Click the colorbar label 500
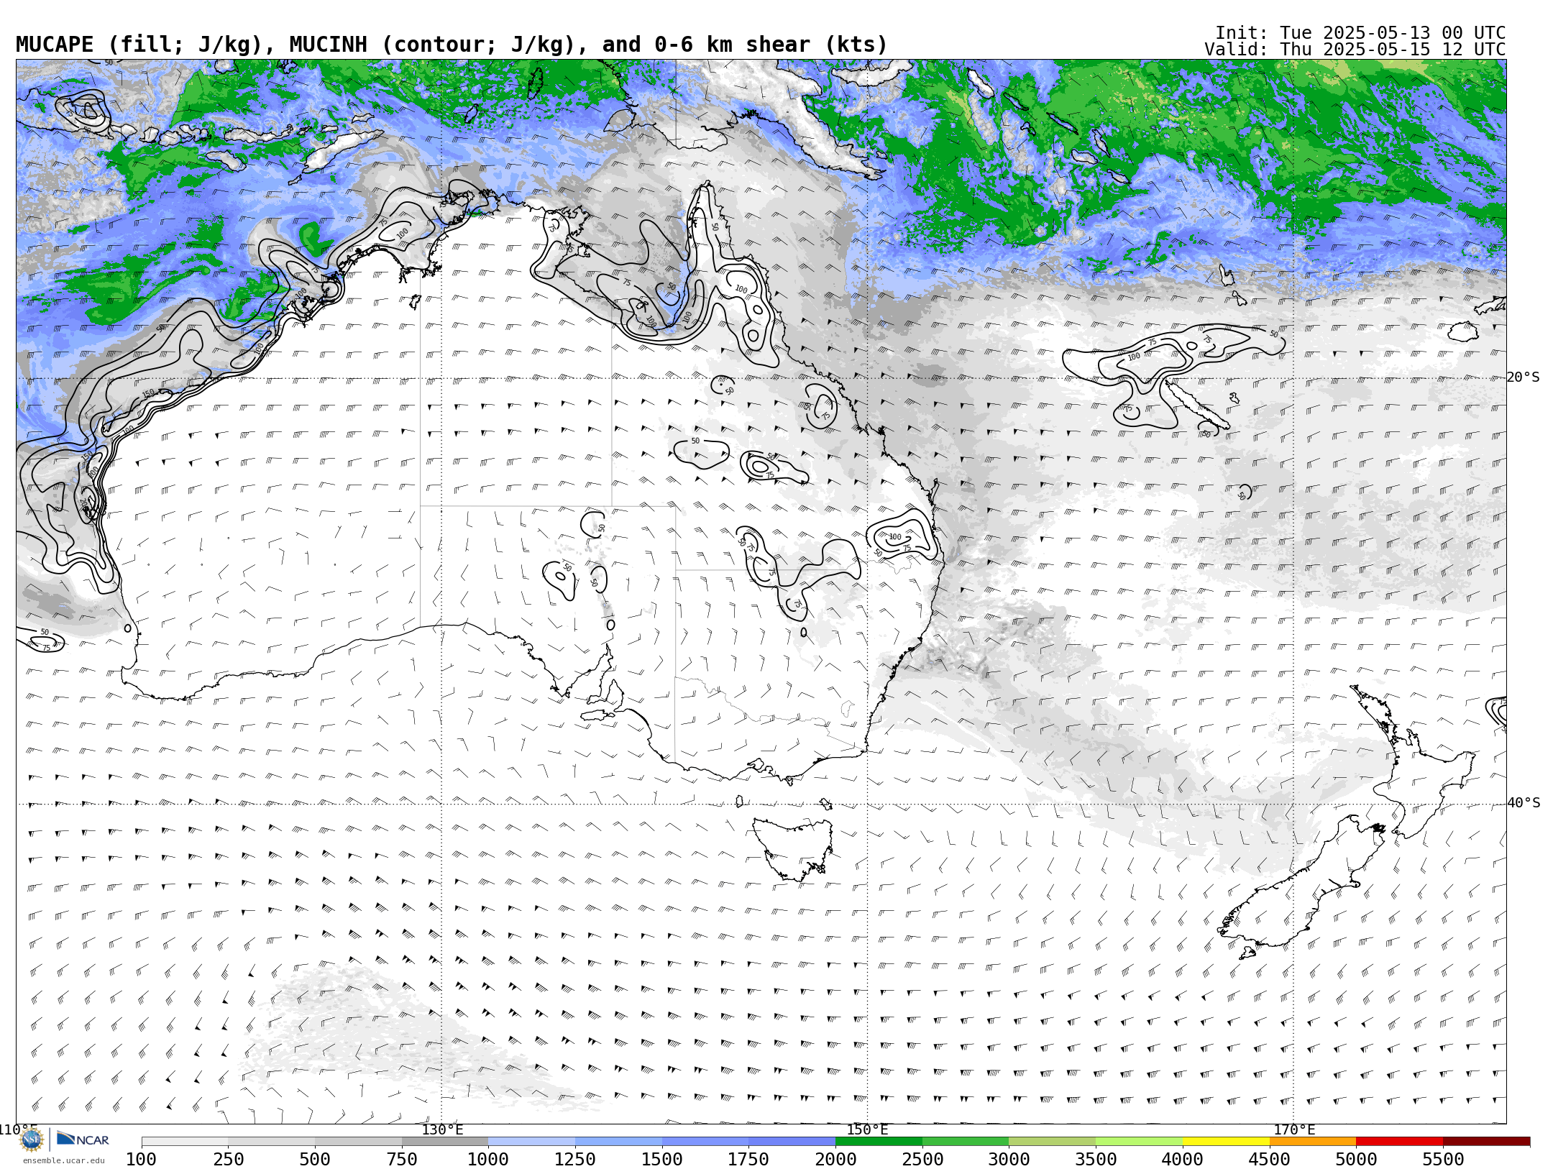This screenshot has width=1553, height=1169. click(x=315, y=1160)
